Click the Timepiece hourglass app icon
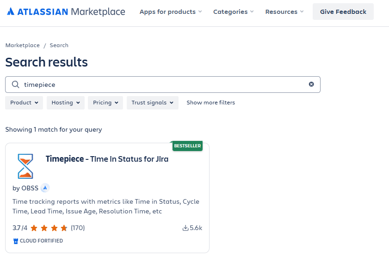This screenshot has height=261, width=389. [25, 166]
